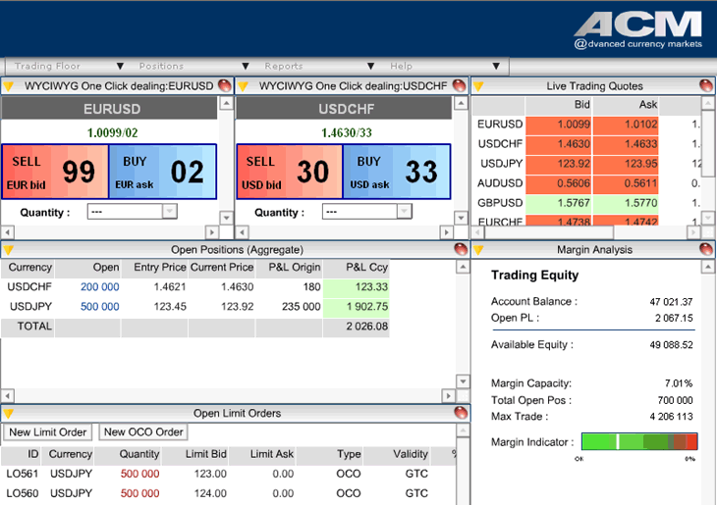Image resolution: width=717 pixels, height=505 pixels.
Task: Click USDCHF P&L value 123.33
Action: point(357,286)
